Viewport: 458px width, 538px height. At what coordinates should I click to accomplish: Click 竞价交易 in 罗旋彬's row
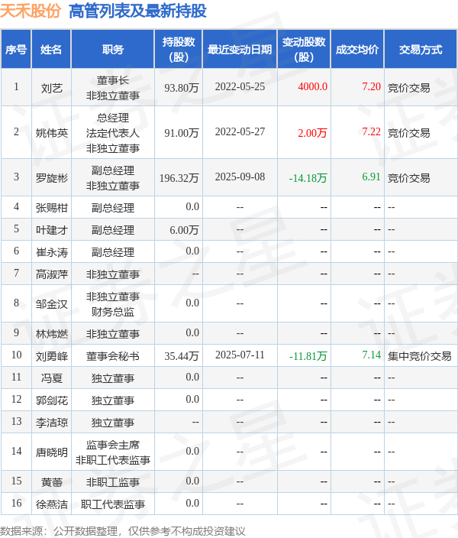(x=408, y=178)
